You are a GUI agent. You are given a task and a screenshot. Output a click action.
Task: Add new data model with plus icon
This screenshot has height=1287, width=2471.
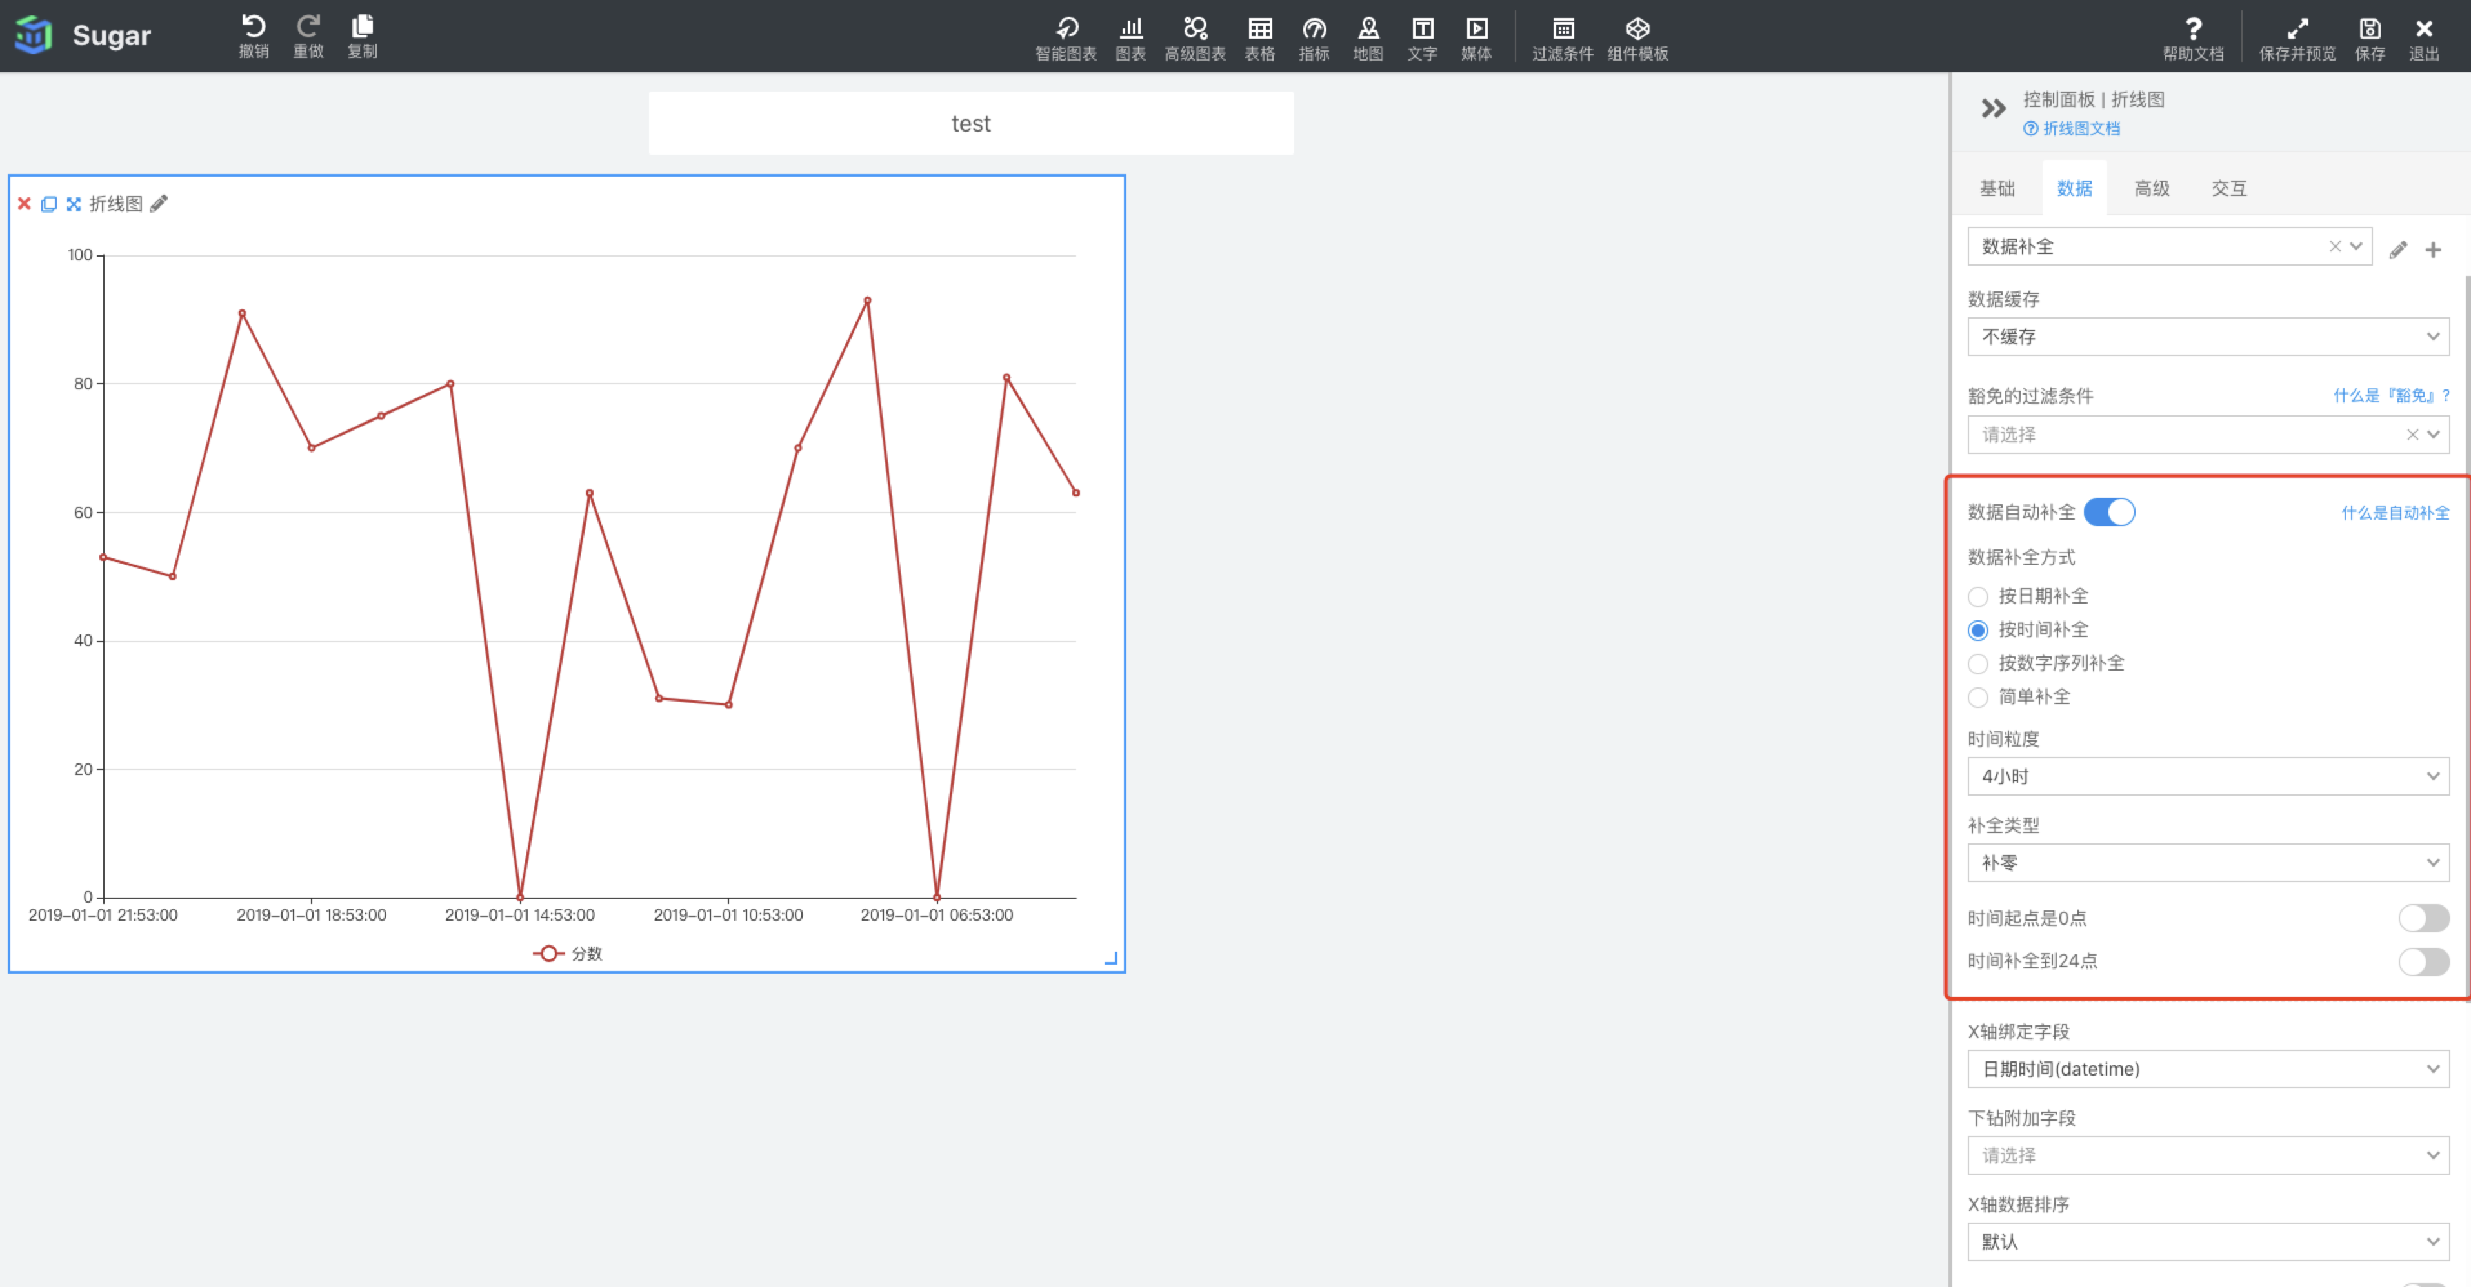(x=2433, y=250)
